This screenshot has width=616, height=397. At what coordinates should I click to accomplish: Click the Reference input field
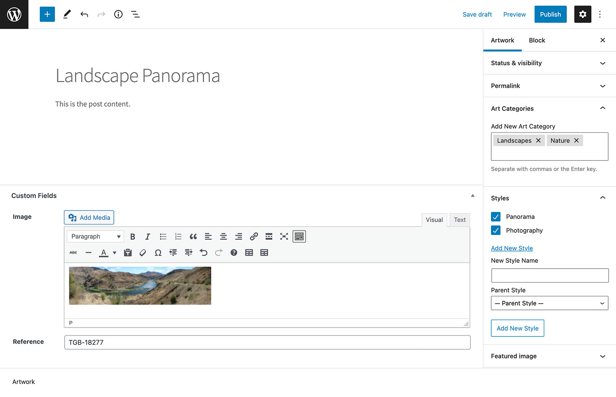coord(267,342)
